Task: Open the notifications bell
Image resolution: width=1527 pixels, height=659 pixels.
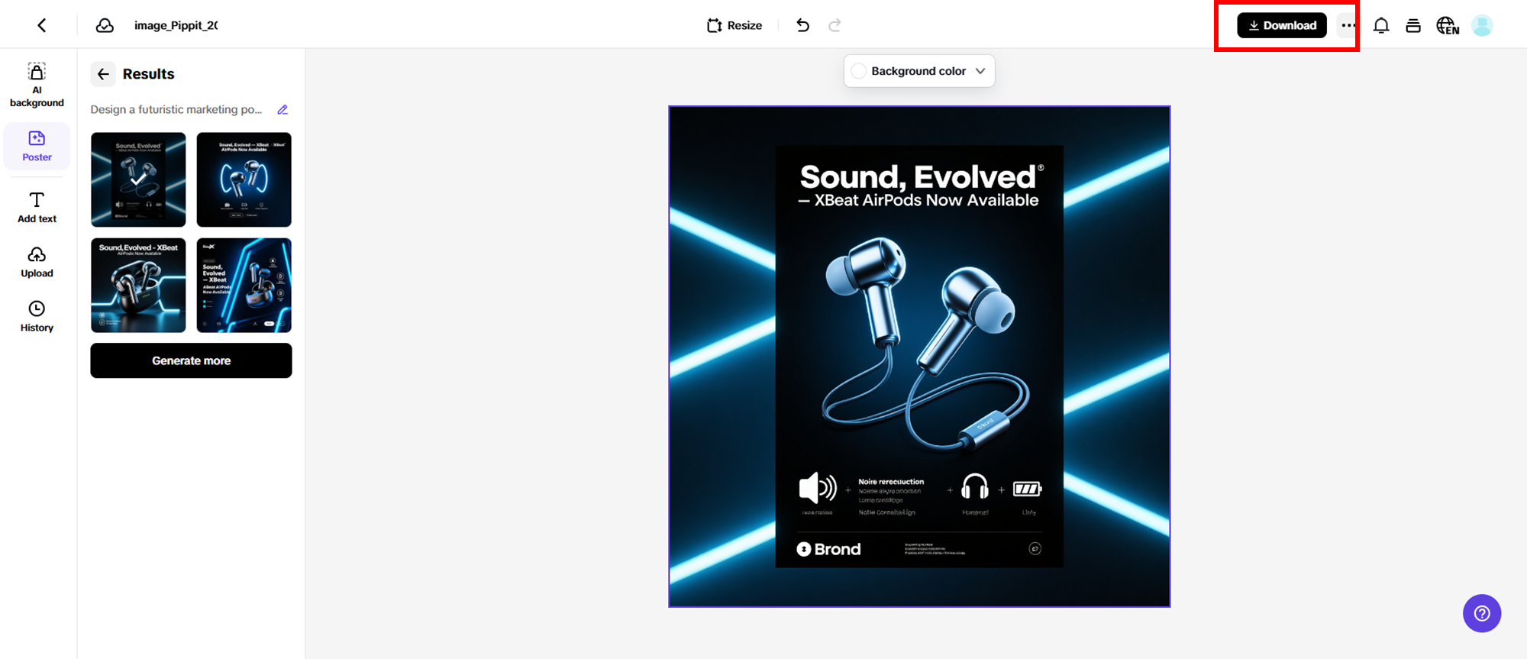Action: coord(1381,25)
